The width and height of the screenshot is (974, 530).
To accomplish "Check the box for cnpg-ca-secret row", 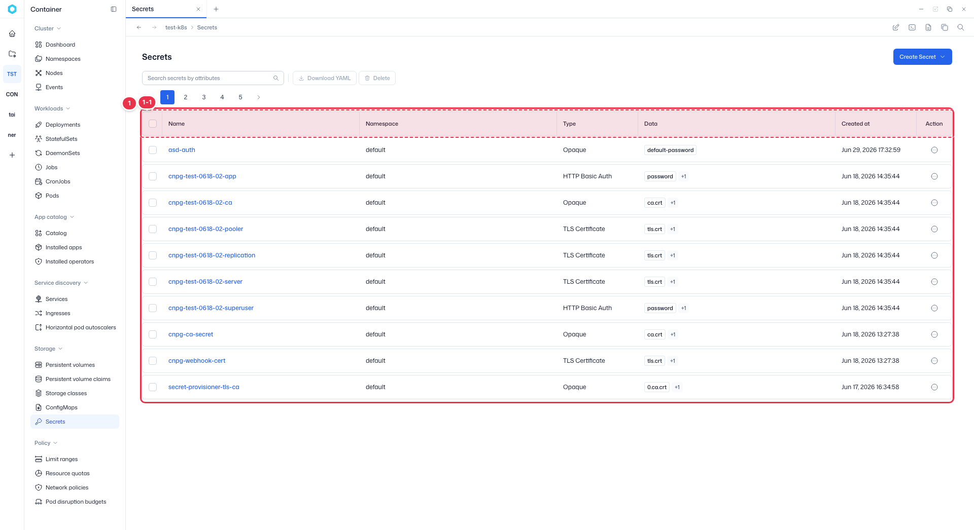I will (153, 334).
